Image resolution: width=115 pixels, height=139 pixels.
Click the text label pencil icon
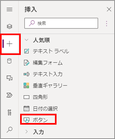(x=27, y=51)
